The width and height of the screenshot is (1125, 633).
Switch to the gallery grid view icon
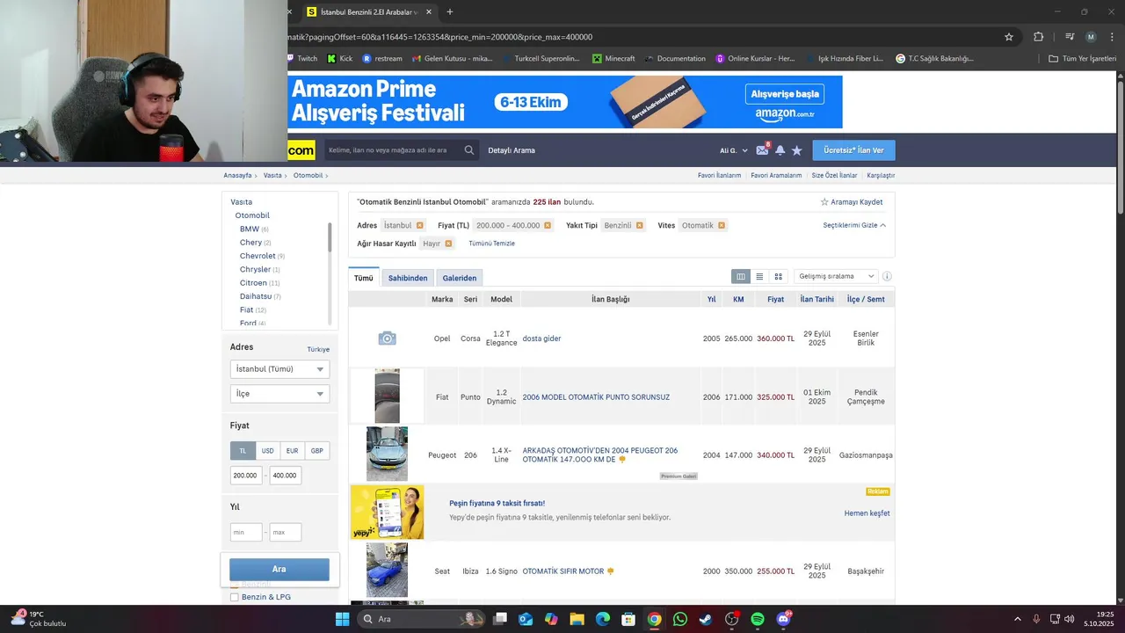pos(778,276)
